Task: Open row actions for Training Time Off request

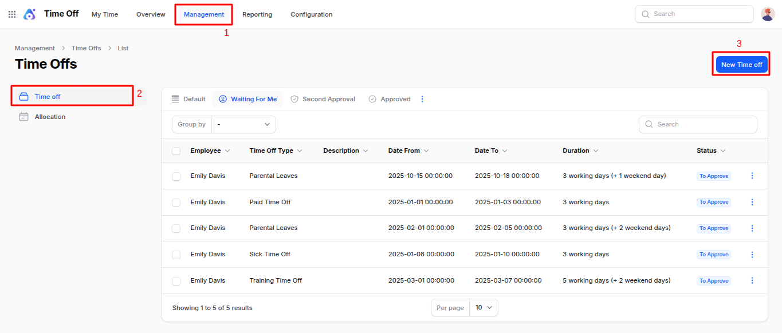Action: pyautogui.click(x=752, y=281)
